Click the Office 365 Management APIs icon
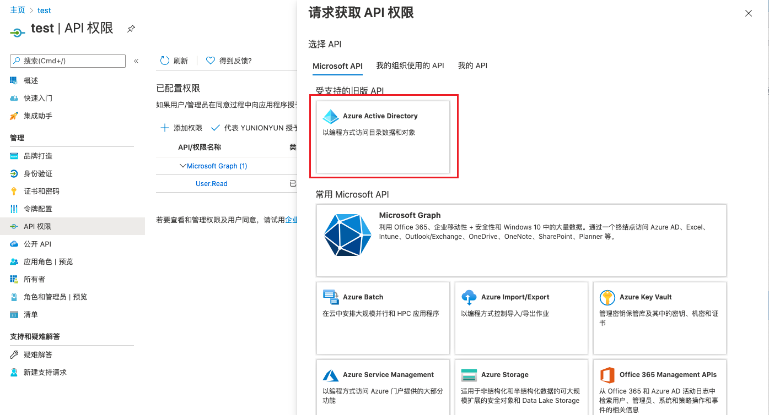Viewport: 769px width, 415px height. tap(607, 375)
